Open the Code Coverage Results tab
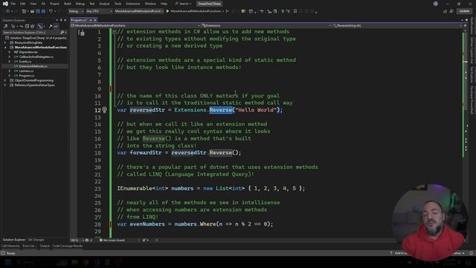Image resolution: width=476 pixels, height=268 pixels. 68,246
